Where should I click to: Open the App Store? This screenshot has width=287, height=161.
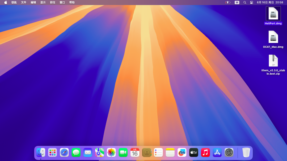(217, 153)
